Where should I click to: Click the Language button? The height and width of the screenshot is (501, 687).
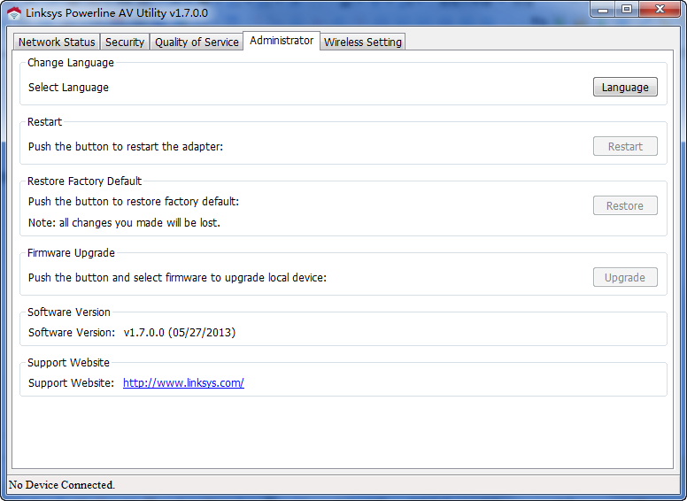click(625, 87)
